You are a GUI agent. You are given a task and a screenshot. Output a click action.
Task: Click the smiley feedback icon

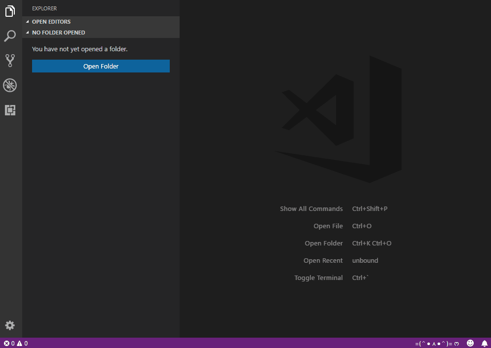tap(470, 343)
